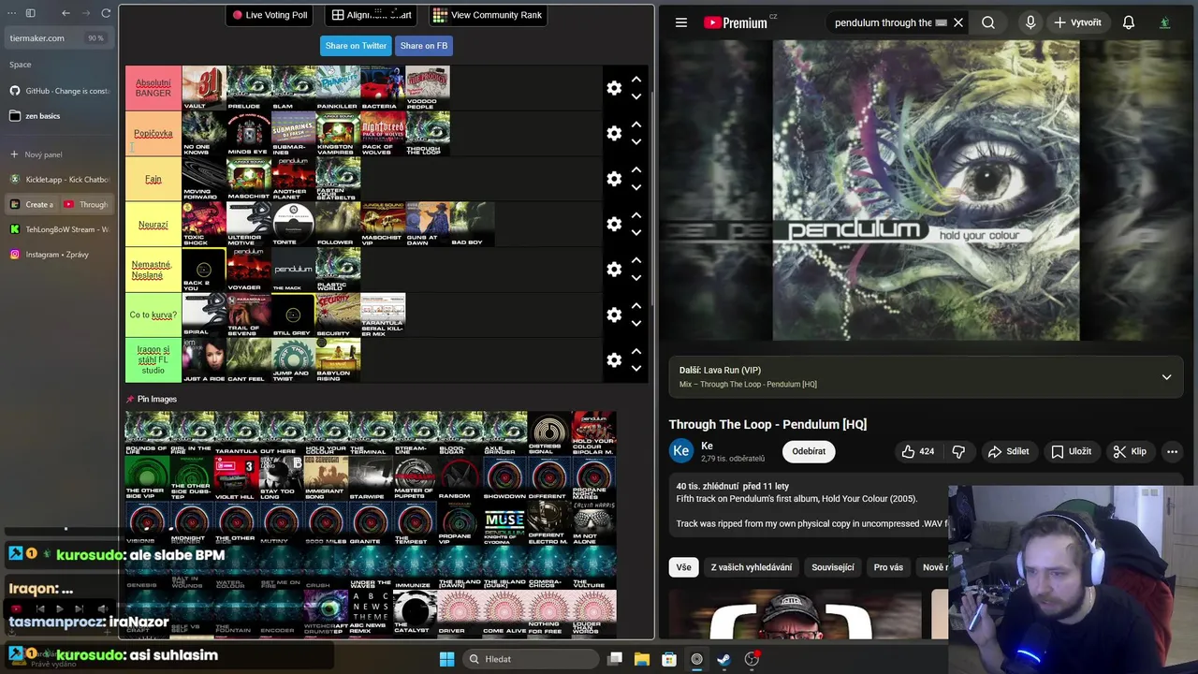Select the Bad Boy tile in Neurazí
This screenshot has width=1198, height=674.
coord(473,224)
